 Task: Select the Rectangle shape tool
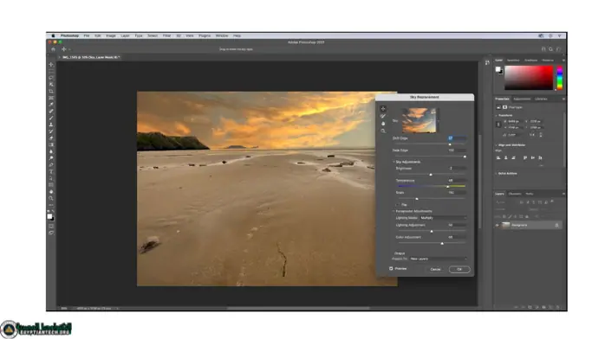(x=51, y=185)
